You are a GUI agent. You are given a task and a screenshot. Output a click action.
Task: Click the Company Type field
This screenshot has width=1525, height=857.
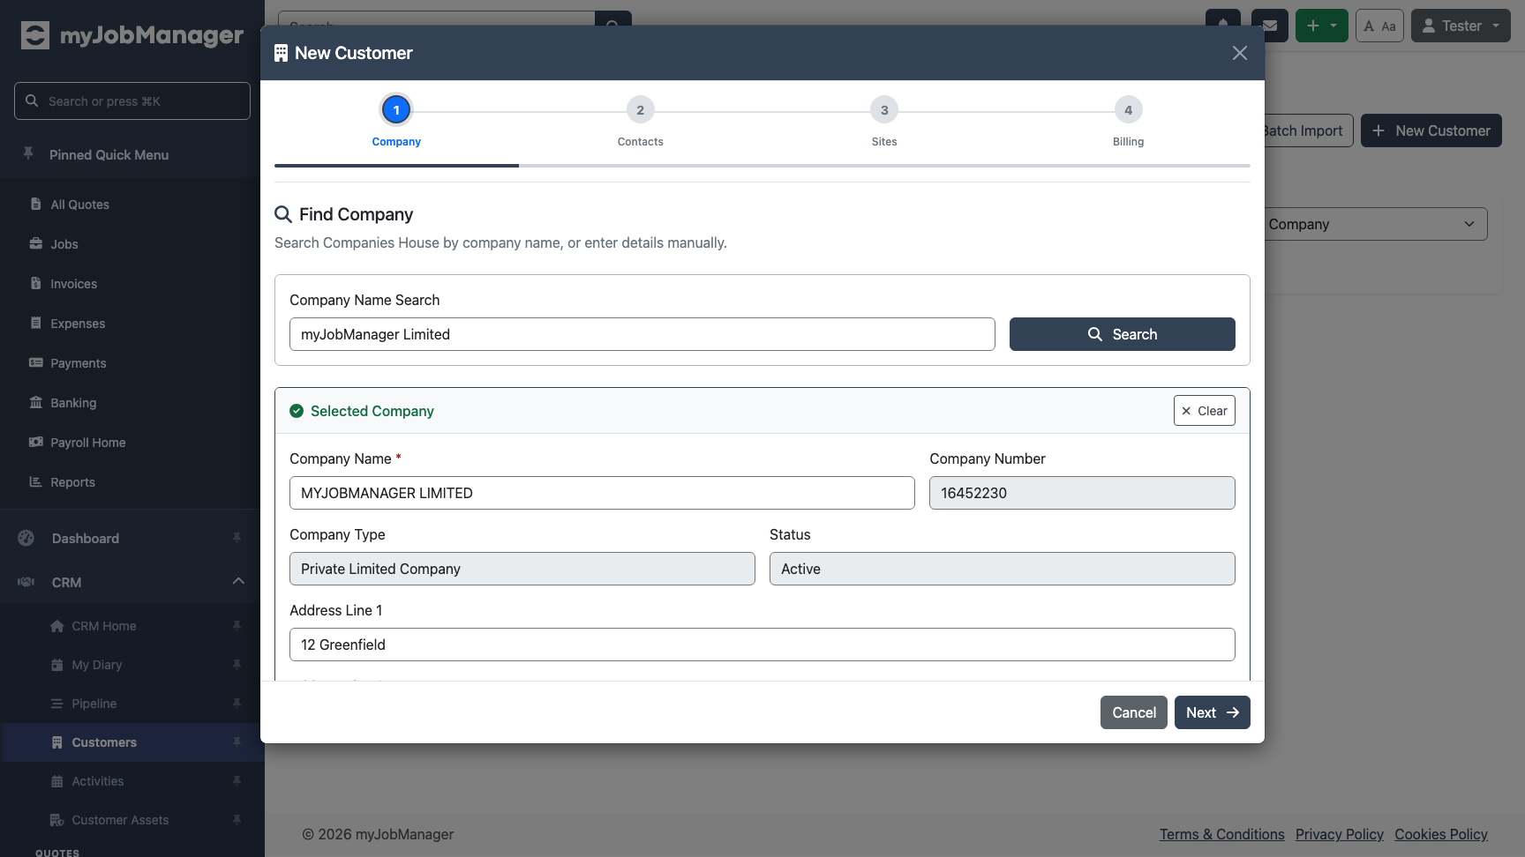click(522, 569)
